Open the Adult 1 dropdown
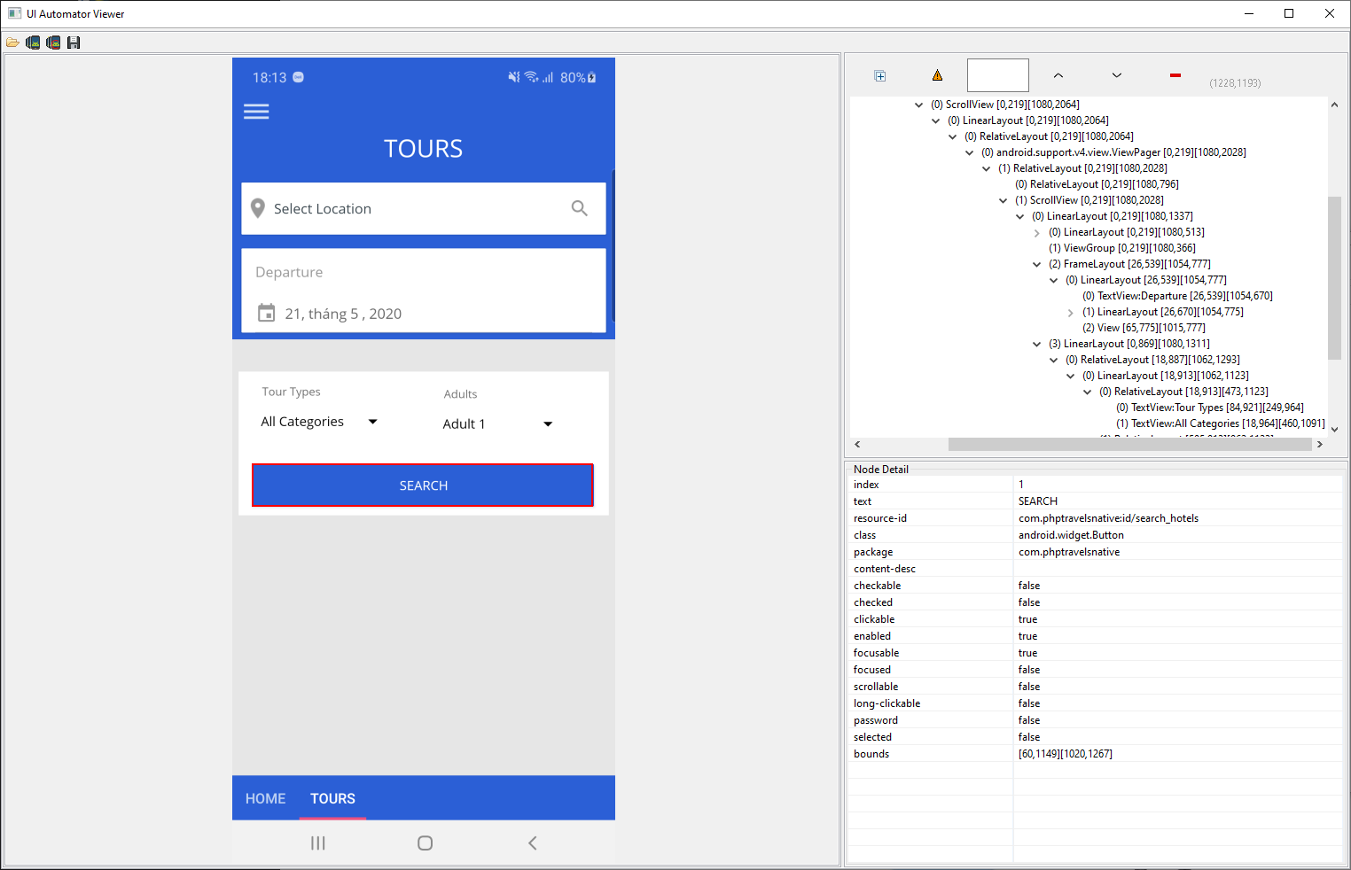1351x870 pixels. (x=497, y=424)
